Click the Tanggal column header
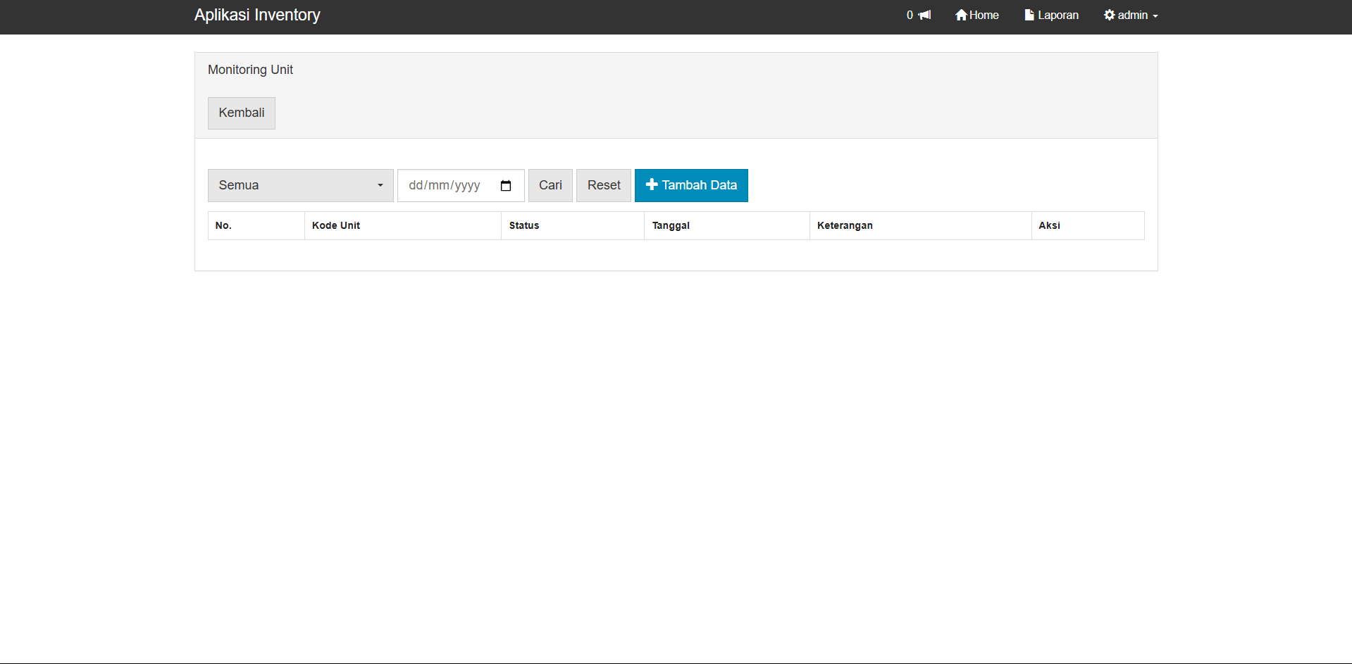Image resolution: width=1352 pixels, height=664 pixels. (x=671, y=225)
